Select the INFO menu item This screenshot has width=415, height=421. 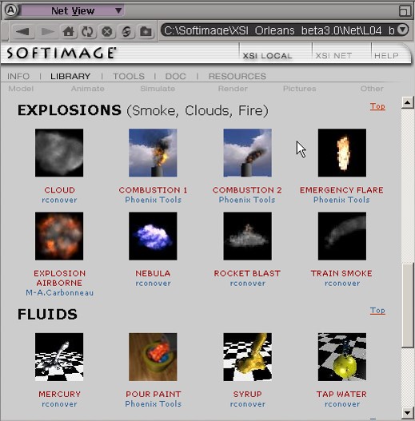[18, 76]
